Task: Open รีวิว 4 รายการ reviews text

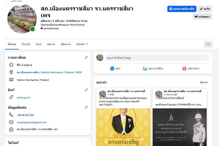Action: coord(24,65)
